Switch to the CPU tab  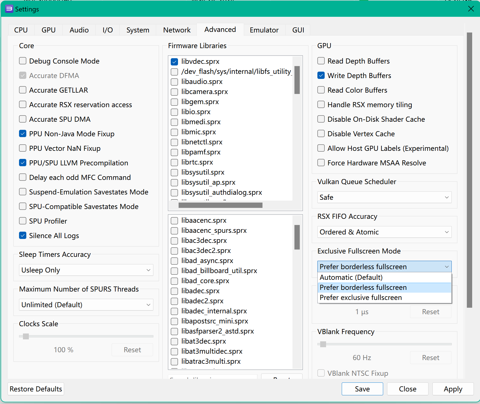[21, 30]
